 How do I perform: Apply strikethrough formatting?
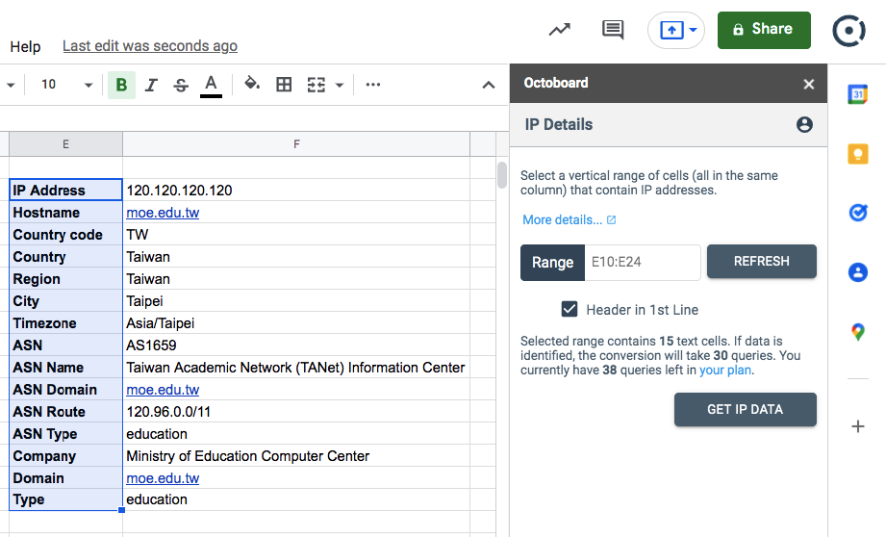tap(181, 85)
